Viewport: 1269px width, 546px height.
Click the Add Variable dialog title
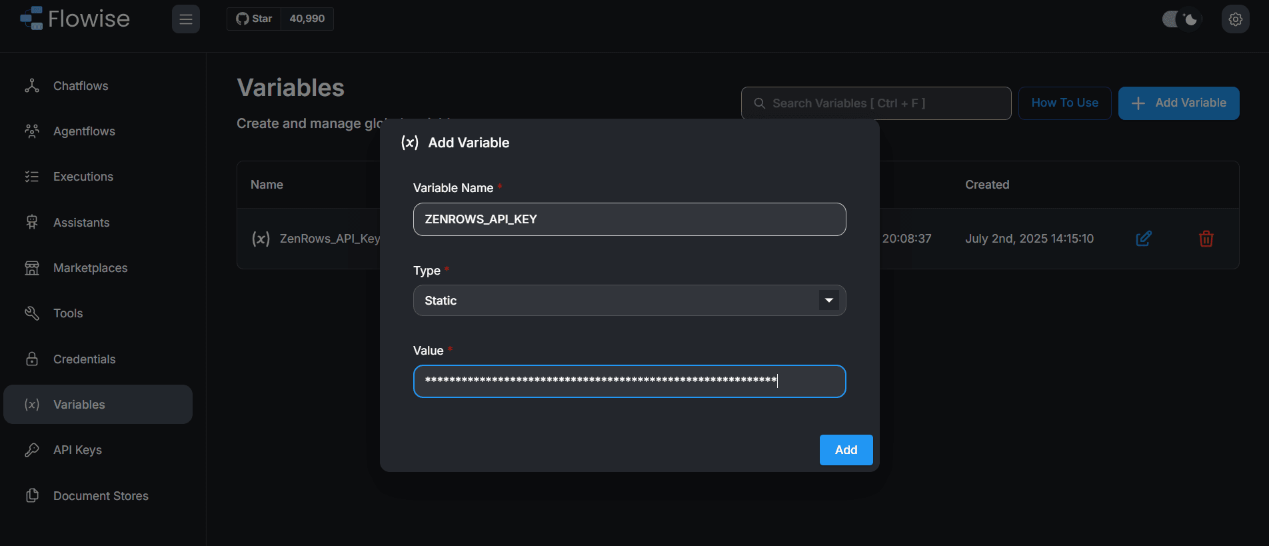(x=469, y=143)
